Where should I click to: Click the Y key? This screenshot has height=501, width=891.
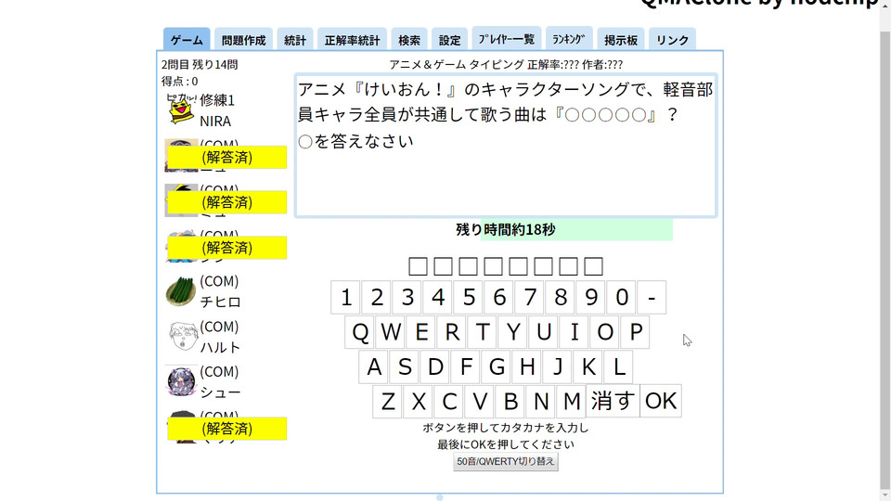[513, 332]
